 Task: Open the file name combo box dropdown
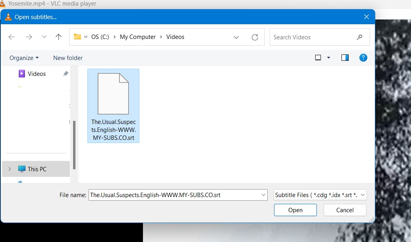click(263, 195)
